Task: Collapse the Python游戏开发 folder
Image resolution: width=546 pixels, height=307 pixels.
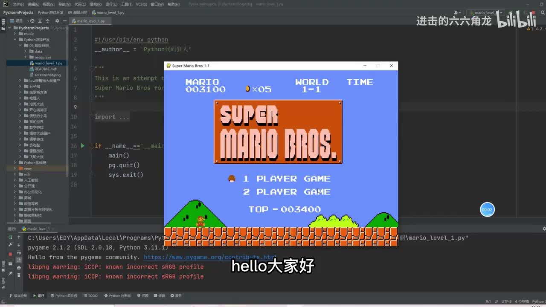Action: (15, 40)
